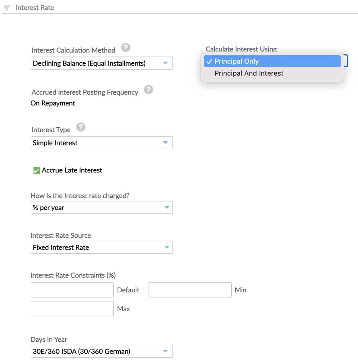The width and height of the screenshot is (358, 362).
Task: Click the Default interest rate input field
Action: click(72, 290)
